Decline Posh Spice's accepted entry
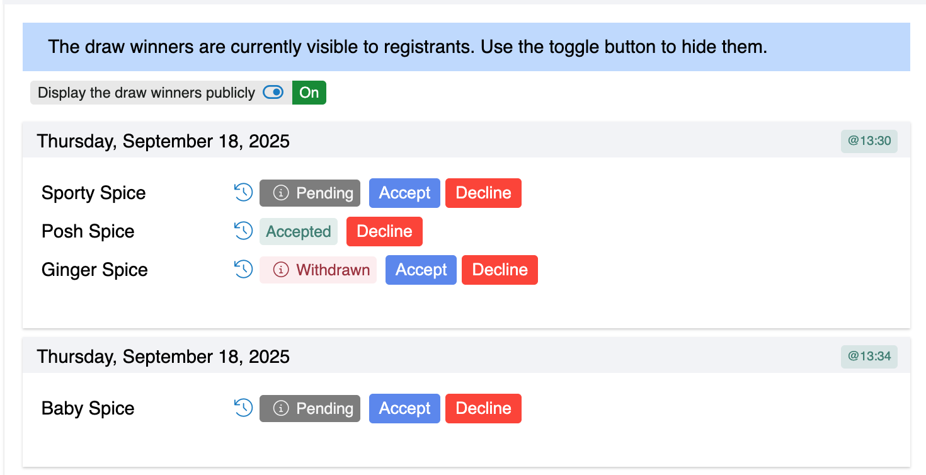Viewport: 926px width, 475px height. 384,231
